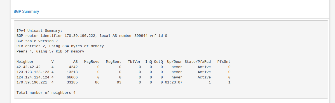The image size is (335, 103).
Task: Click the 01:23:07 uptime value
Action: tap(174, 82)
